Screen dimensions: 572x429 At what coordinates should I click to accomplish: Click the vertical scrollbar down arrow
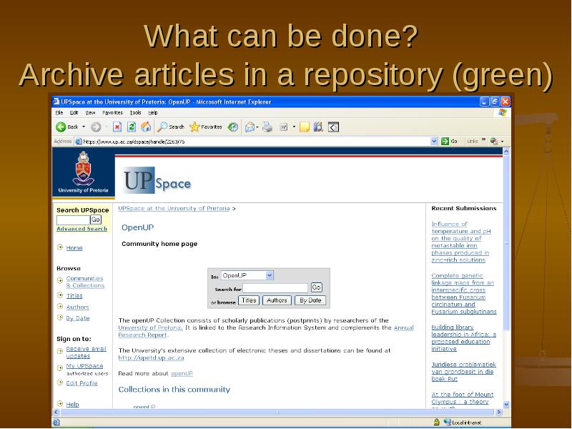(x=506, y=404)
